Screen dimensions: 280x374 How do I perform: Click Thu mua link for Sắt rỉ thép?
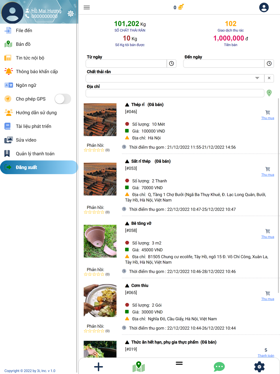coord(268,175)
